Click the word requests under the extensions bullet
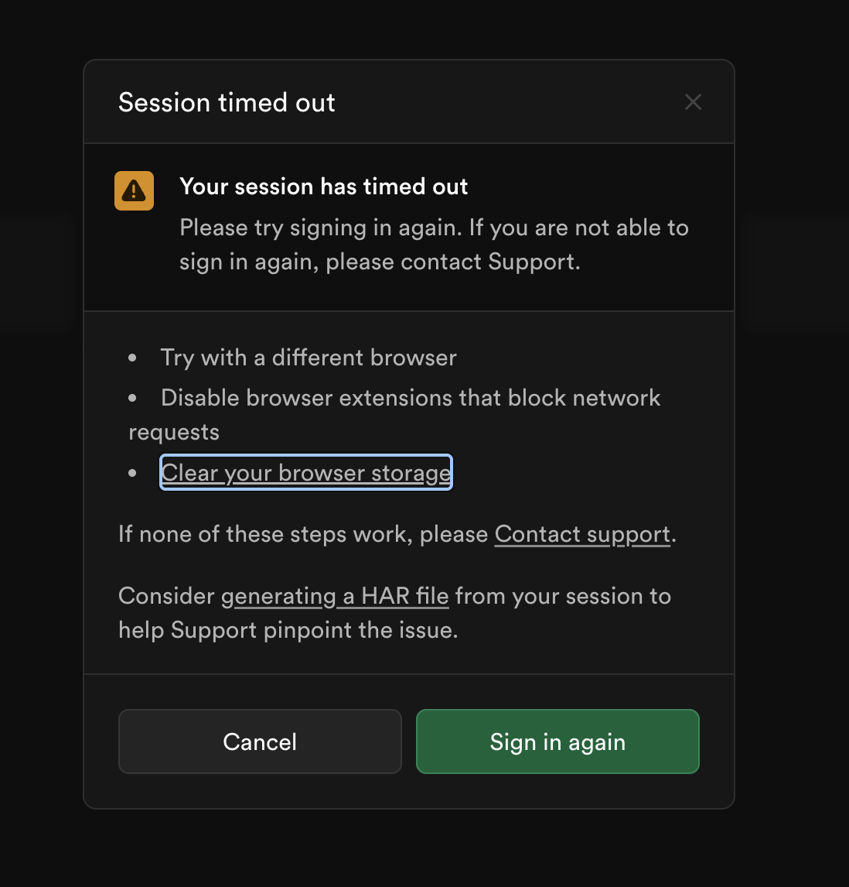Viewport: 849px width, 887px height. (174, 432)
